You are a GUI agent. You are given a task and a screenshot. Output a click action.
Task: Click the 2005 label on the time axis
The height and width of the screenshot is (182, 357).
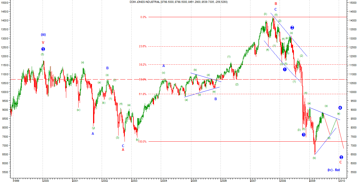(194, 180)
